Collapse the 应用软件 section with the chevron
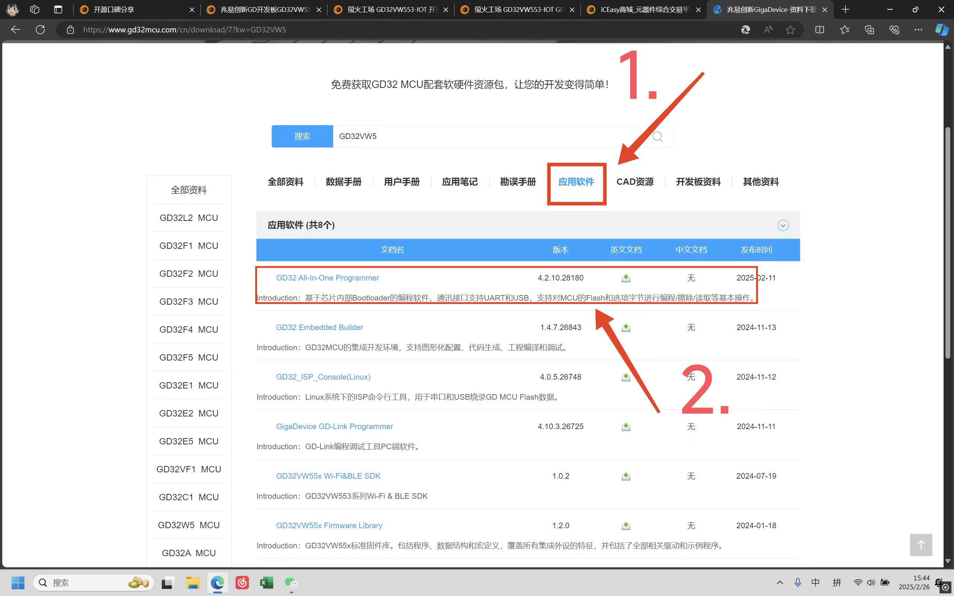This screenshot has width=954, height=596. pyautogui.click(x=783, y=225)
